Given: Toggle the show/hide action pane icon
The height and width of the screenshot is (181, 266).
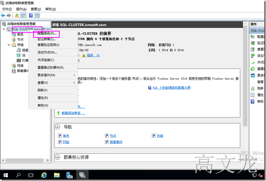Looking at the screenshot, I should click(37, 16).
